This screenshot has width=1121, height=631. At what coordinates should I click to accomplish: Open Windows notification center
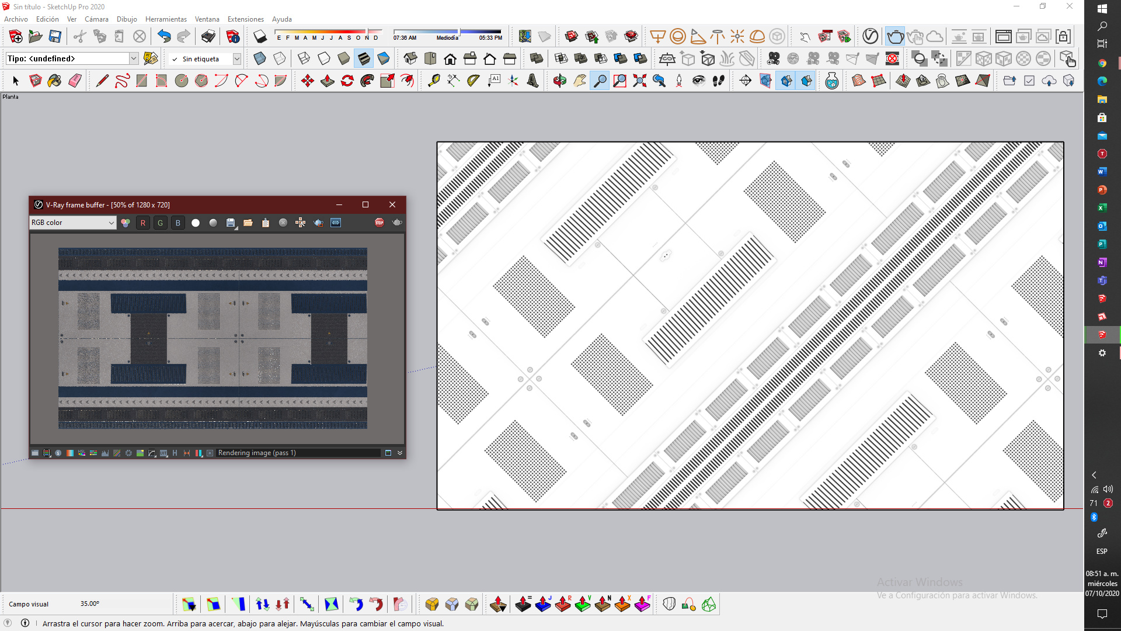1102,613
